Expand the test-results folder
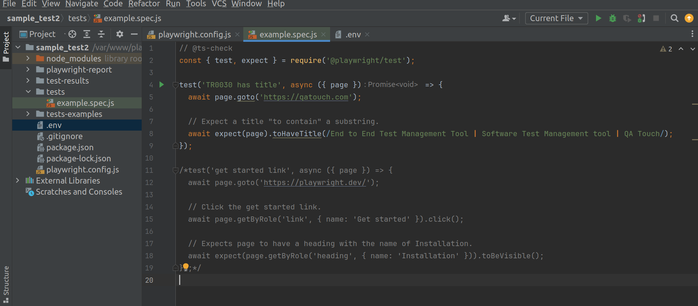The width and height of the screenshot is (698, 306). (x=28, y=81)
